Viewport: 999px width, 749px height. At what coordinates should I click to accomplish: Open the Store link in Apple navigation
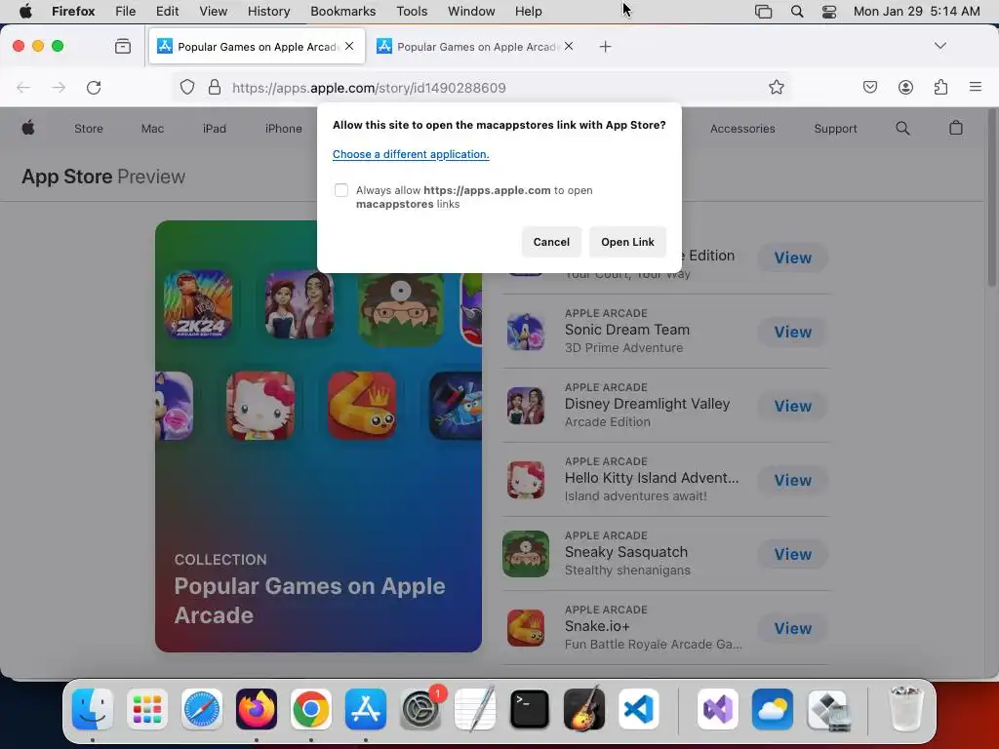(x=89, y=129)
